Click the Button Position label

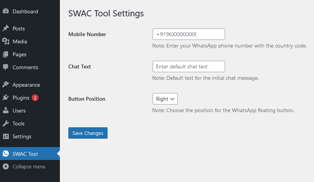tap(87, 99)
